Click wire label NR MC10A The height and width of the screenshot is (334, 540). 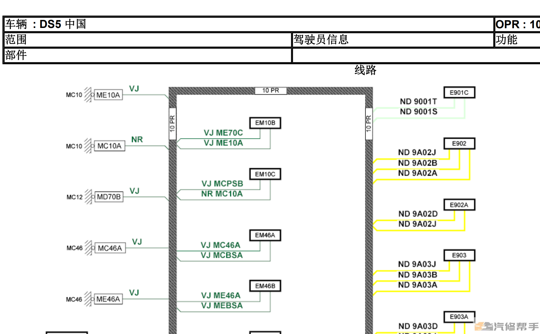(222, 194)
